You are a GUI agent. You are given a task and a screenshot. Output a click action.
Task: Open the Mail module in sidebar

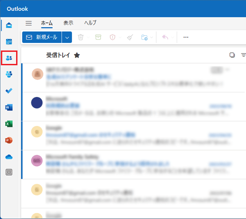click(x=9, y=25)
